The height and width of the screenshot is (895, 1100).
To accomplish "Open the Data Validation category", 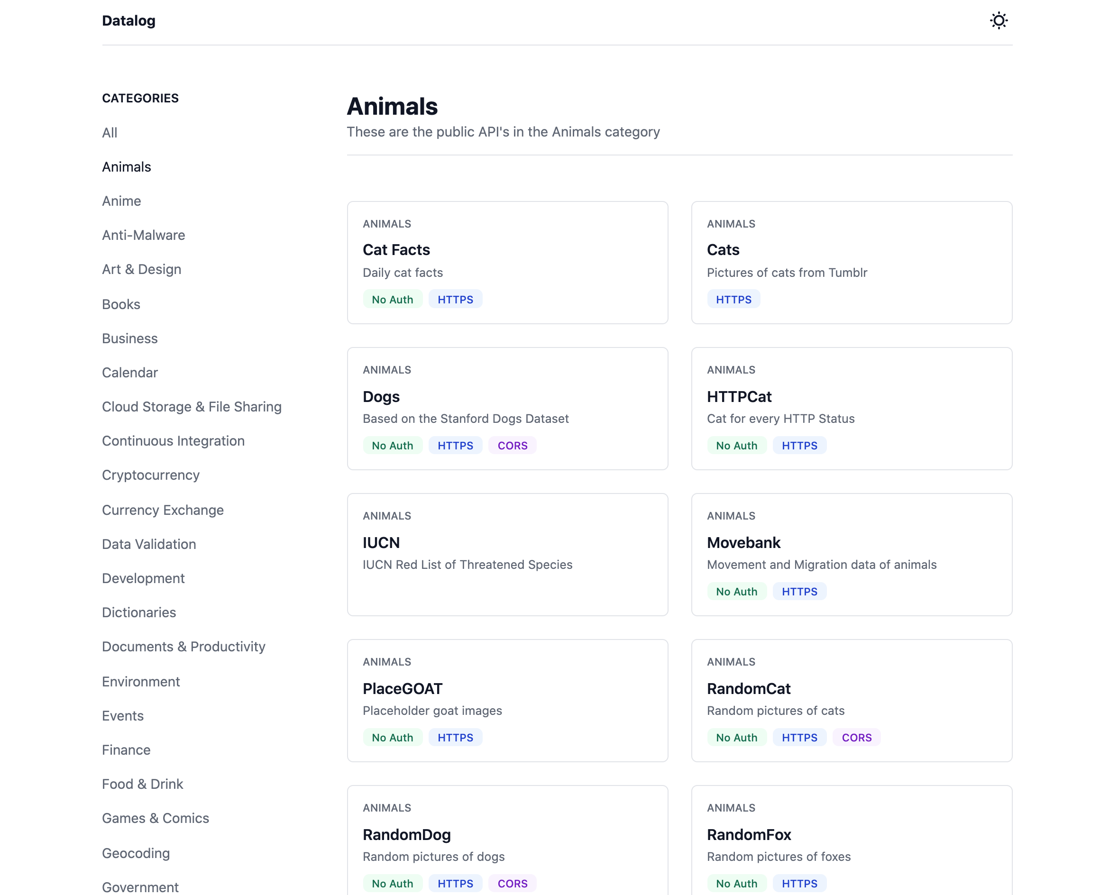I will pos(148,544).
